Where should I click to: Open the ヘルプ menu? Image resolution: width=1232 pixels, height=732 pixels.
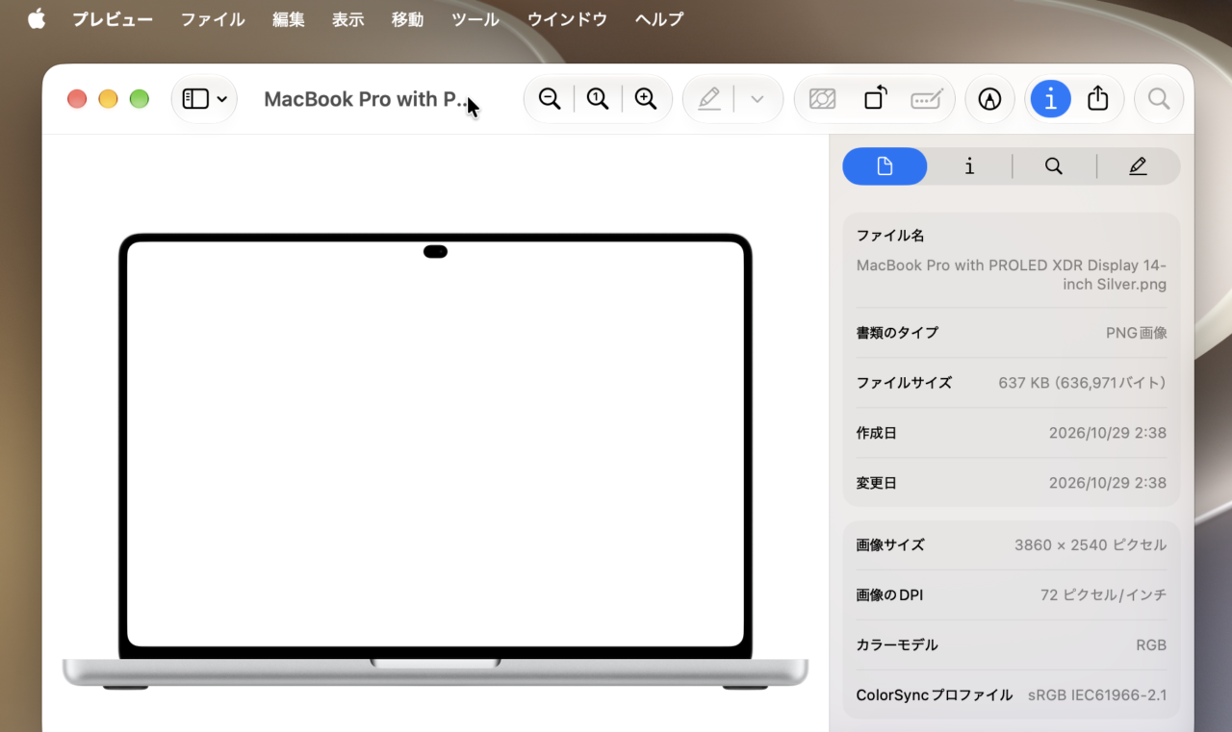point(659,19)
